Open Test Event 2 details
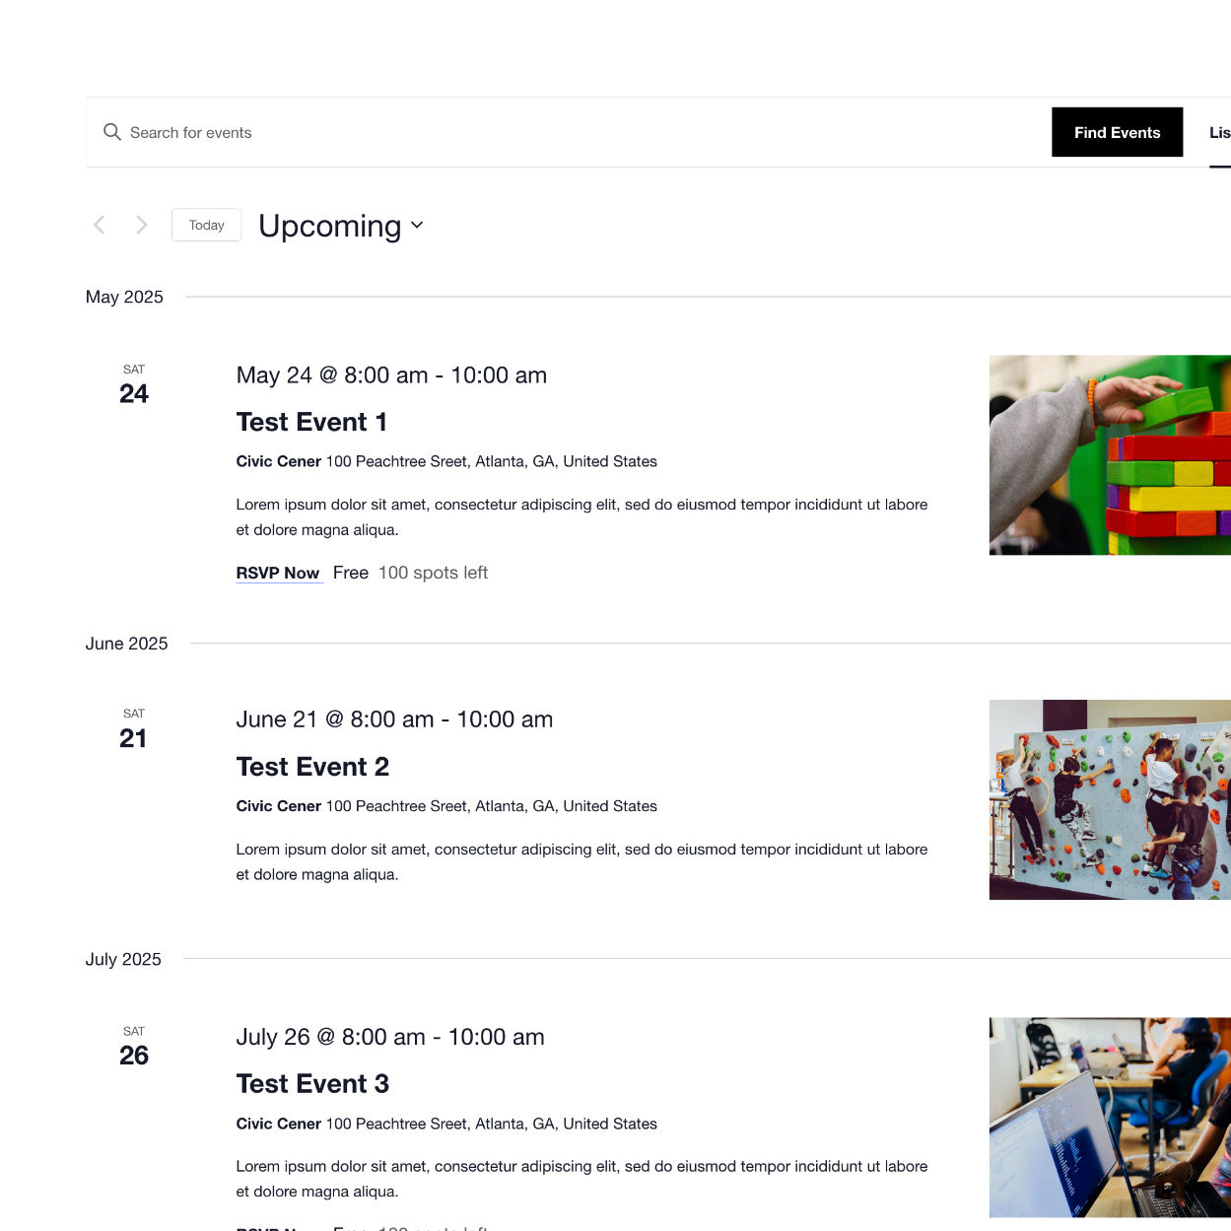 (312, 767)
